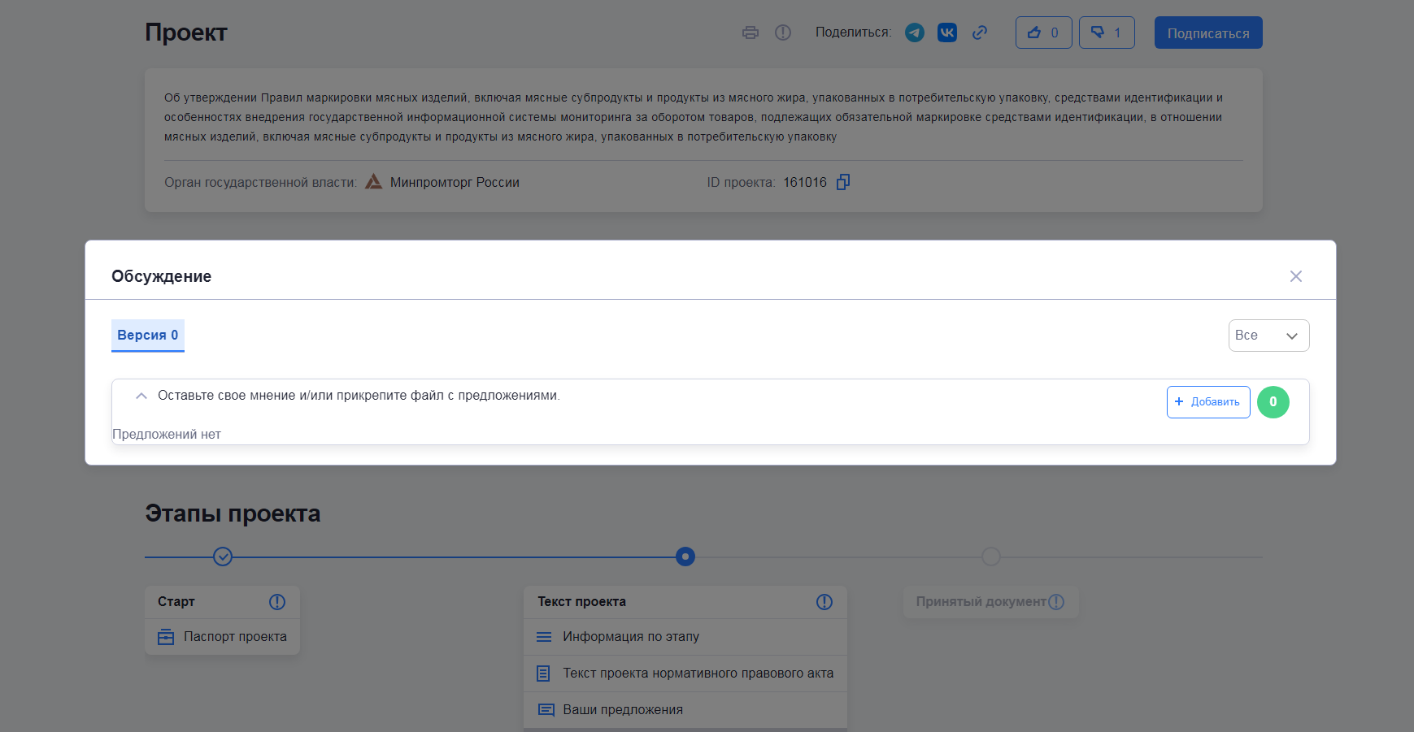Click info icon on Принятый документ
Screen dimensions: 1414x732
(x=1056, y=602)
